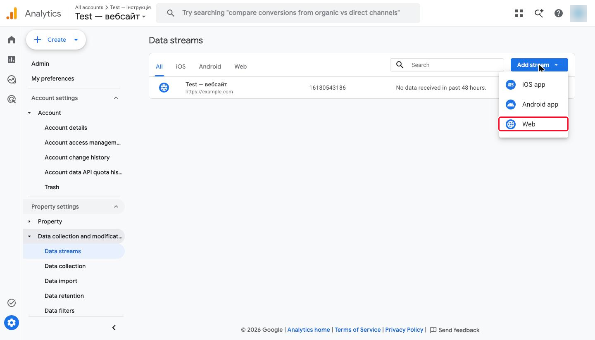595x340 pixels.
Task: Click stream ID 16180543186
Action: click(327, 88)
